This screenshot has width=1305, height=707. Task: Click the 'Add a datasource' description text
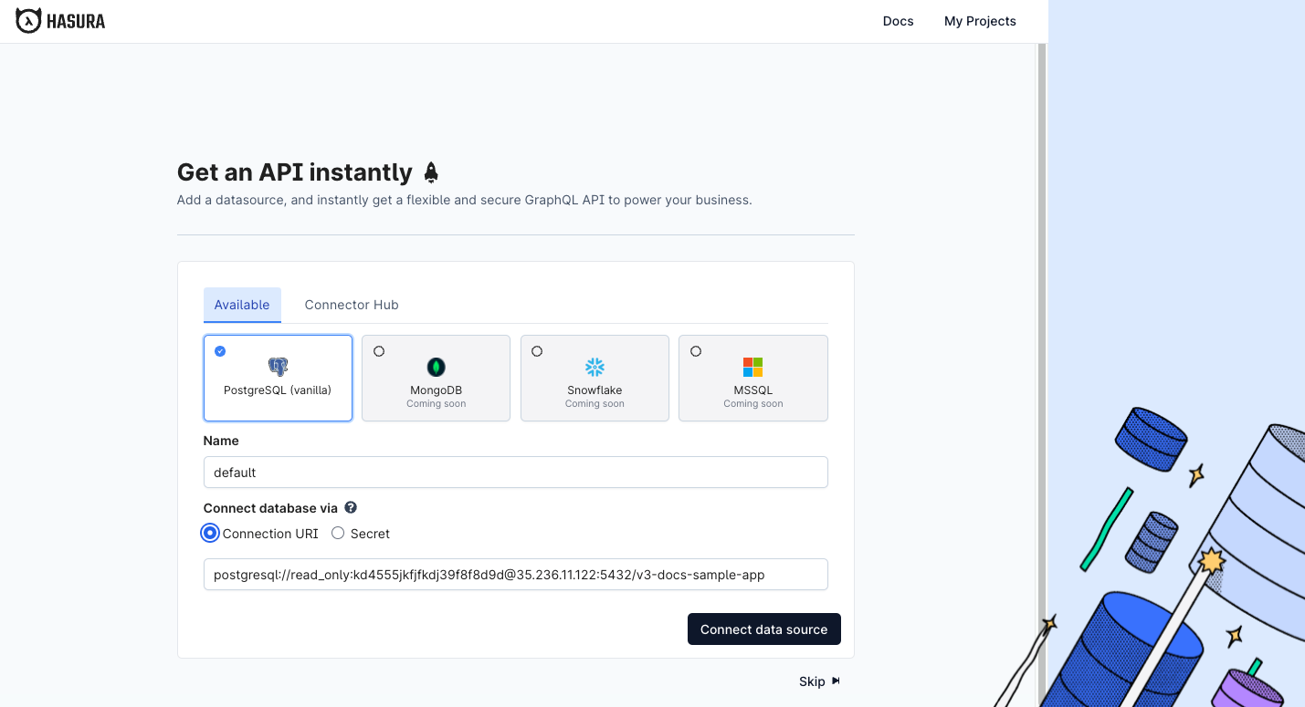coord(464,200)
